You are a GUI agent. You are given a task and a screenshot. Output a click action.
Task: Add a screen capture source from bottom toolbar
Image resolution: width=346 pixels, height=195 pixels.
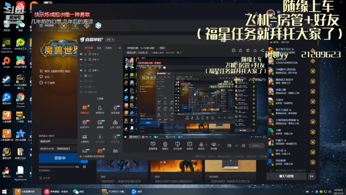coord(152,146)
